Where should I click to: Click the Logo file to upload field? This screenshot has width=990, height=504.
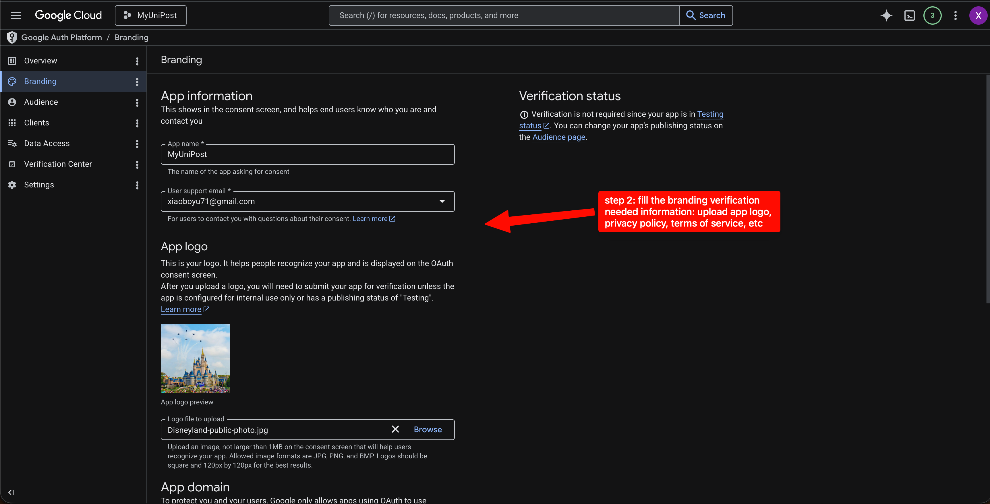(x=308, y=429)
